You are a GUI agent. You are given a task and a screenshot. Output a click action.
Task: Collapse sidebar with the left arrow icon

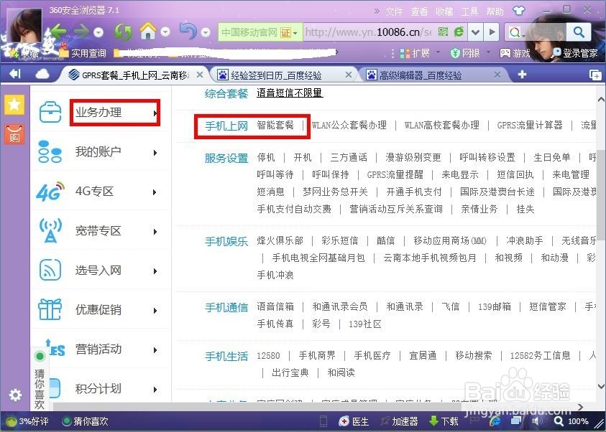point(14,74)
